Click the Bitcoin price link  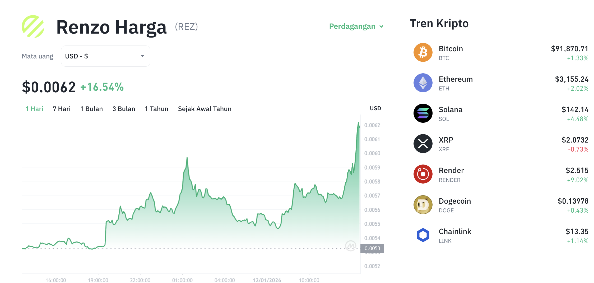(x=569, y=49)
